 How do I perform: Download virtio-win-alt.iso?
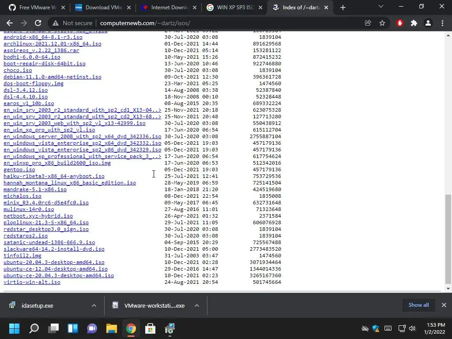click(x=32, y=282)
